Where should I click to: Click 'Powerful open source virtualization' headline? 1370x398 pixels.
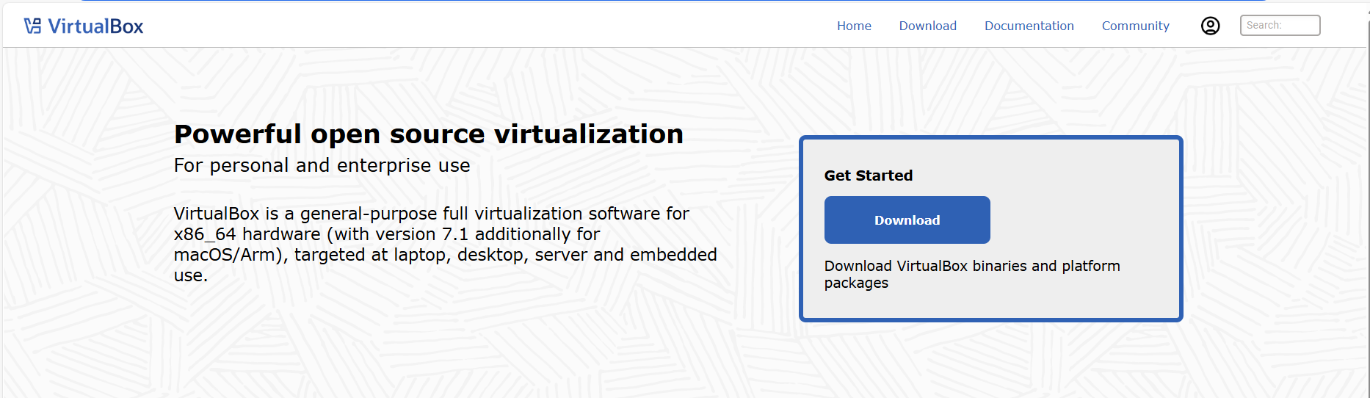429,134
